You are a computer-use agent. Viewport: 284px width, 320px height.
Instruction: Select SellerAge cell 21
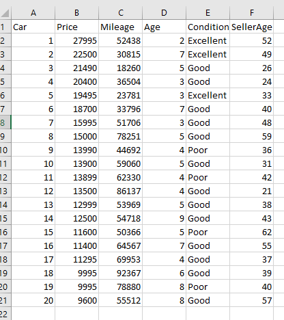[252, 191]
